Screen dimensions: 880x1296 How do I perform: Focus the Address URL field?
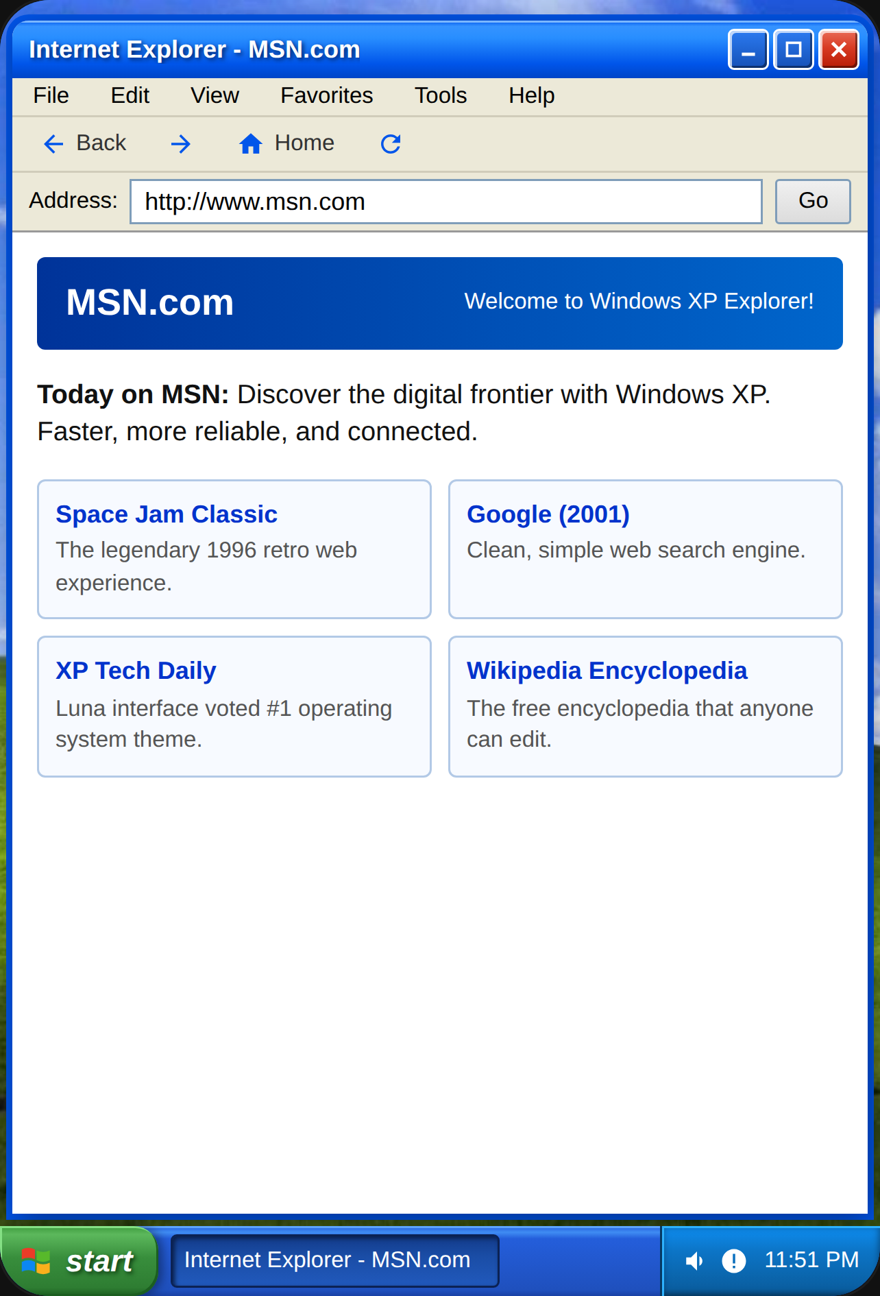446,202
